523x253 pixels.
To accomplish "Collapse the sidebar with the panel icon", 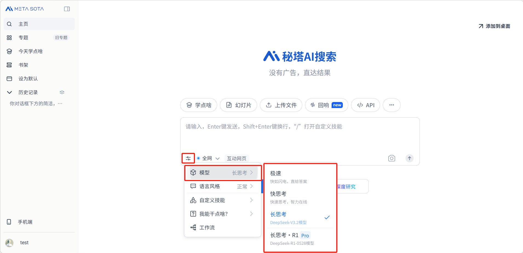I will 67,9.
